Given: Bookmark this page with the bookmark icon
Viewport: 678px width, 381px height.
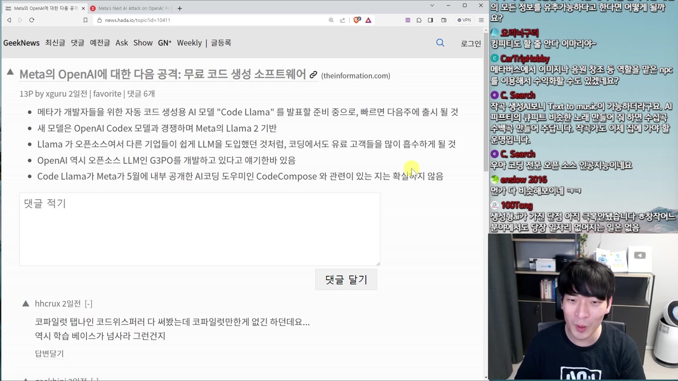Looking at the screenshot, I should 85,20.
